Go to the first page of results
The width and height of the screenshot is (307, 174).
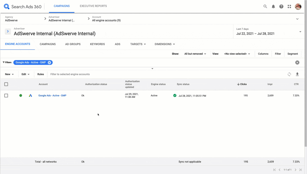pyautogui.click(x=274, y=170)
